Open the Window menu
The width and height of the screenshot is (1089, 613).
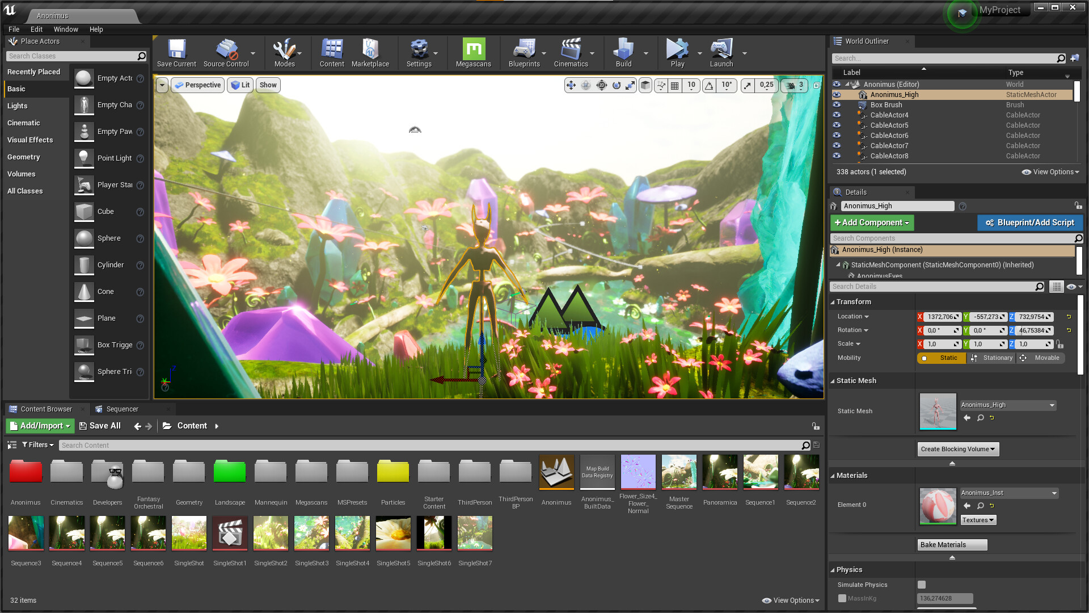click(x=66, y=29)
